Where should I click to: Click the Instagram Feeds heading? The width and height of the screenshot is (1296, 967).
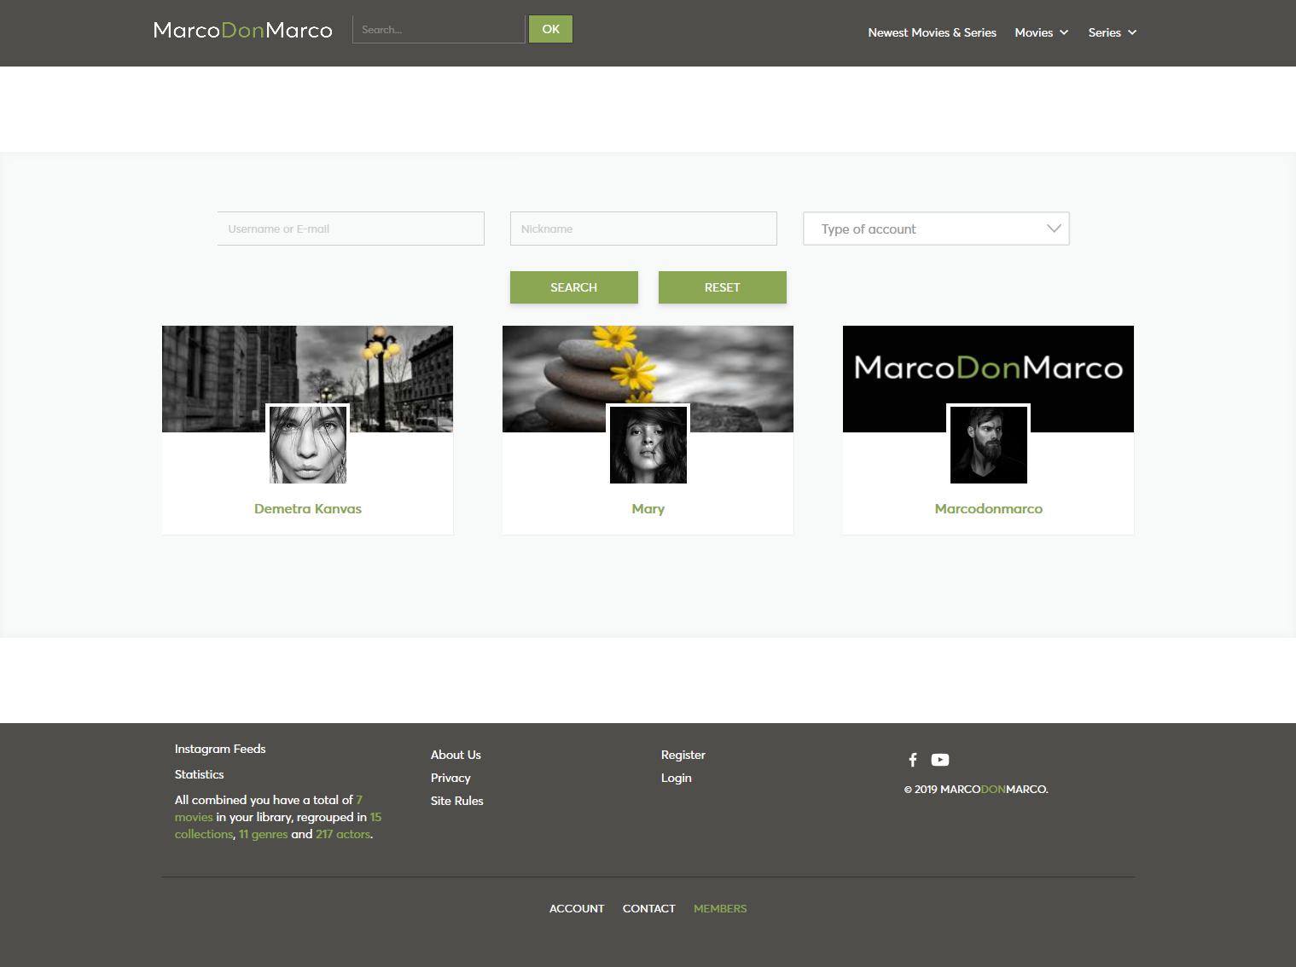(x=220, y=749)
